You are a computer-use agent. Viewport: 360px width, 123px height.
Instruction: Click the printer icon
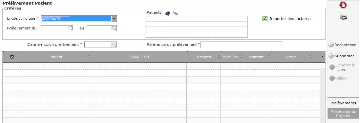(x=343, y=17)
